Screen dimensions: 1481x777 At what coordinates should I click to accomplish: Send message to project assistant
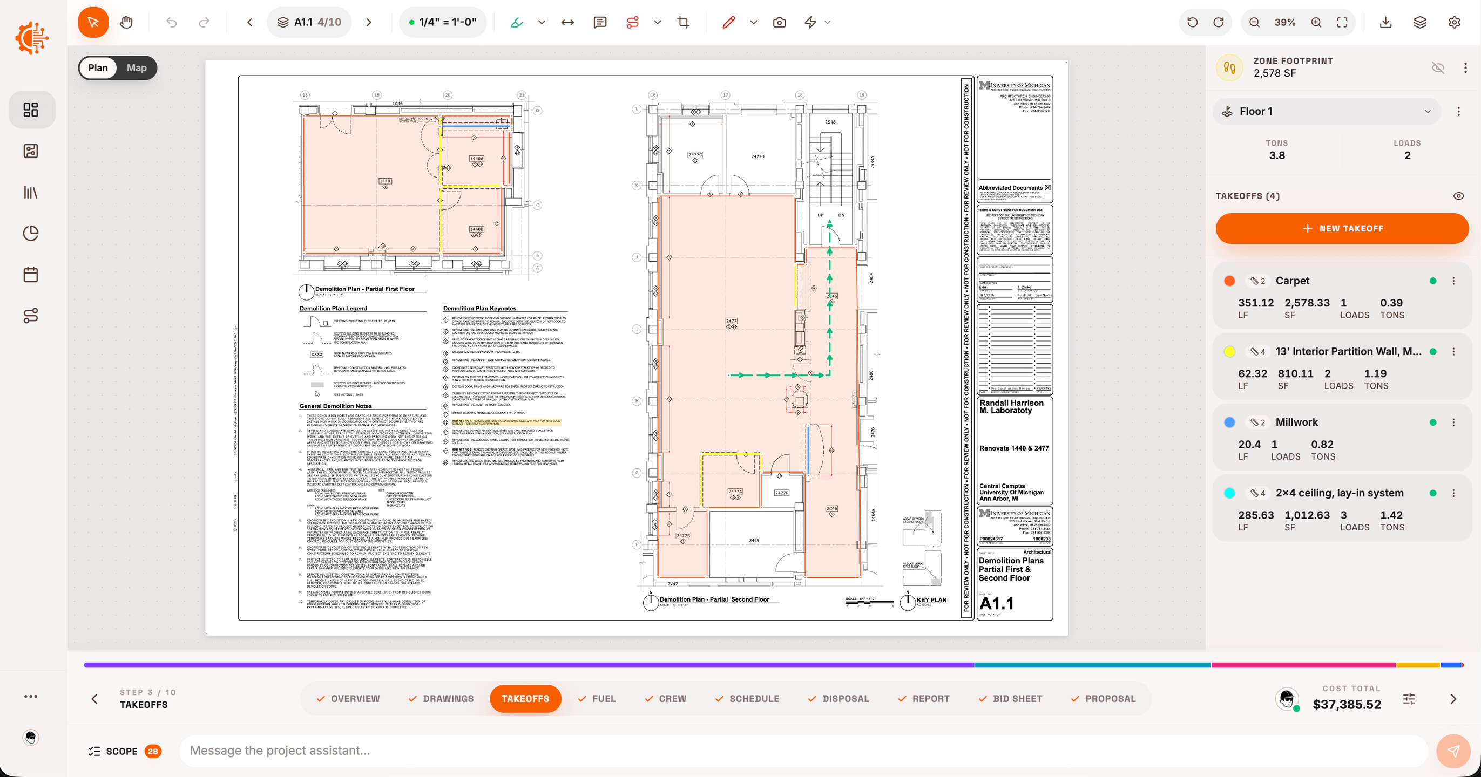click(x=1453, y=751)
